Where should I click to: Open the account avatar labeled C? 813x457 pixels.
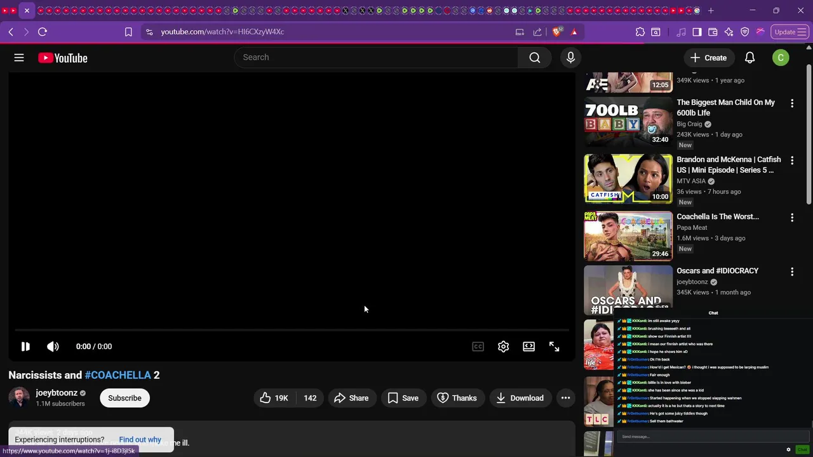pyautogui.click(x=781, y=58)
